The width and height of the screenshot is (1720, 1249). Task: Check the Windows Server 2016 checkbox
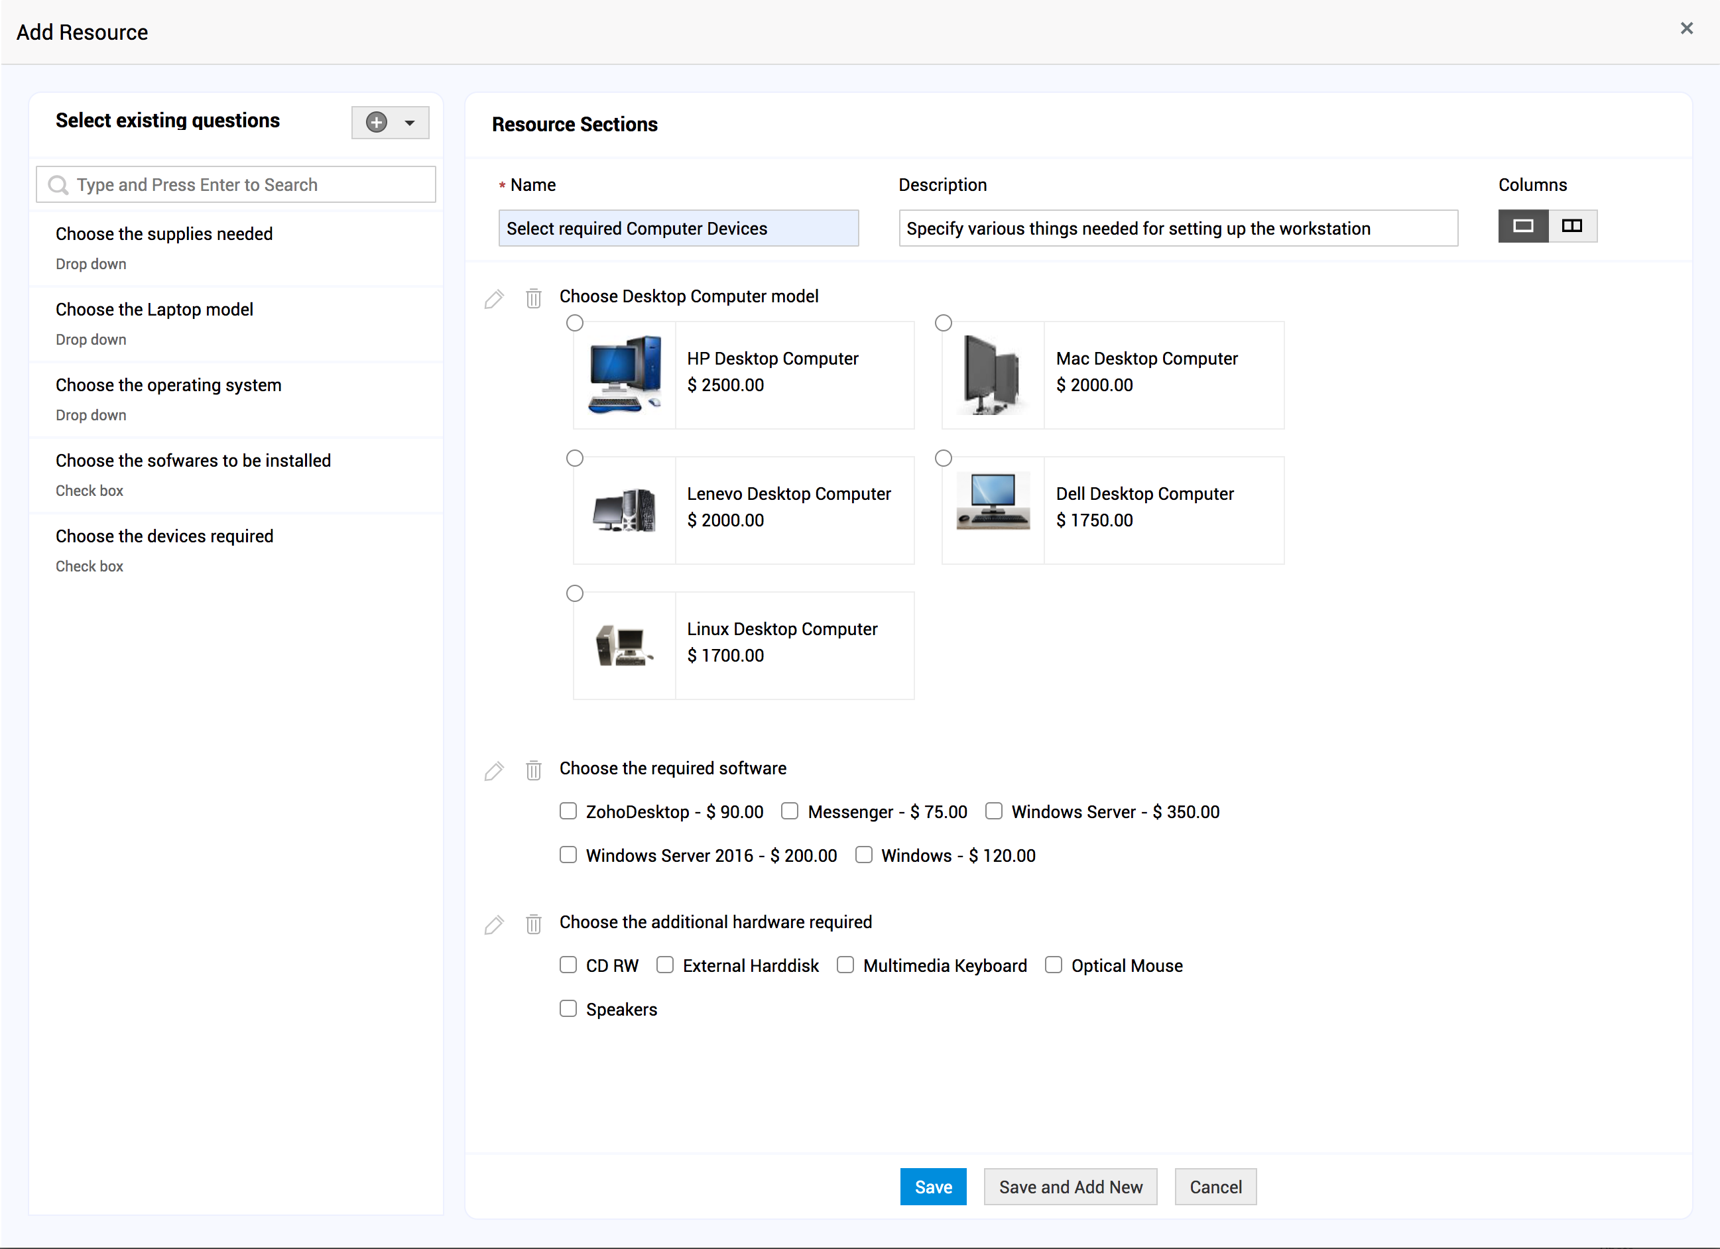click(568, 855)
